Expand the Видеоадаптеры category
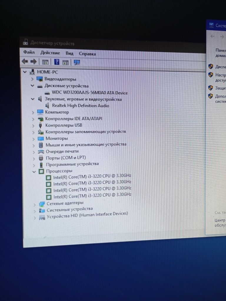The width and height of the screenshot is (226, 301). [x=32, y=79]
